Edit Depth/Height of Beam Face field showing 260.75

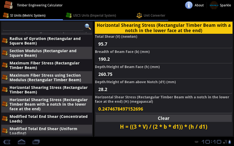coord(164,74)
